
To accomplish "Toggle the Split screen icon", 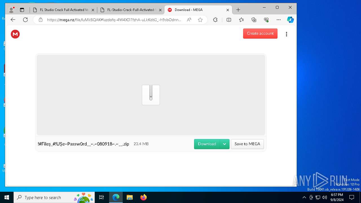I will 229,20.
